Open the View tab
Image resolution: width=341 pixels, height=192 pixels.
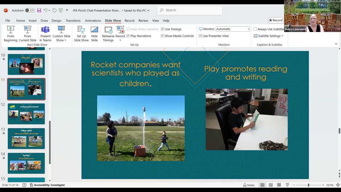point(156,21)
